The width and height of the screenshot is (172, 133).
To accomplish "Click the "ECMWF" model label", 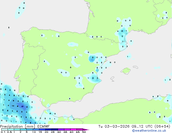I will point(44,126).
